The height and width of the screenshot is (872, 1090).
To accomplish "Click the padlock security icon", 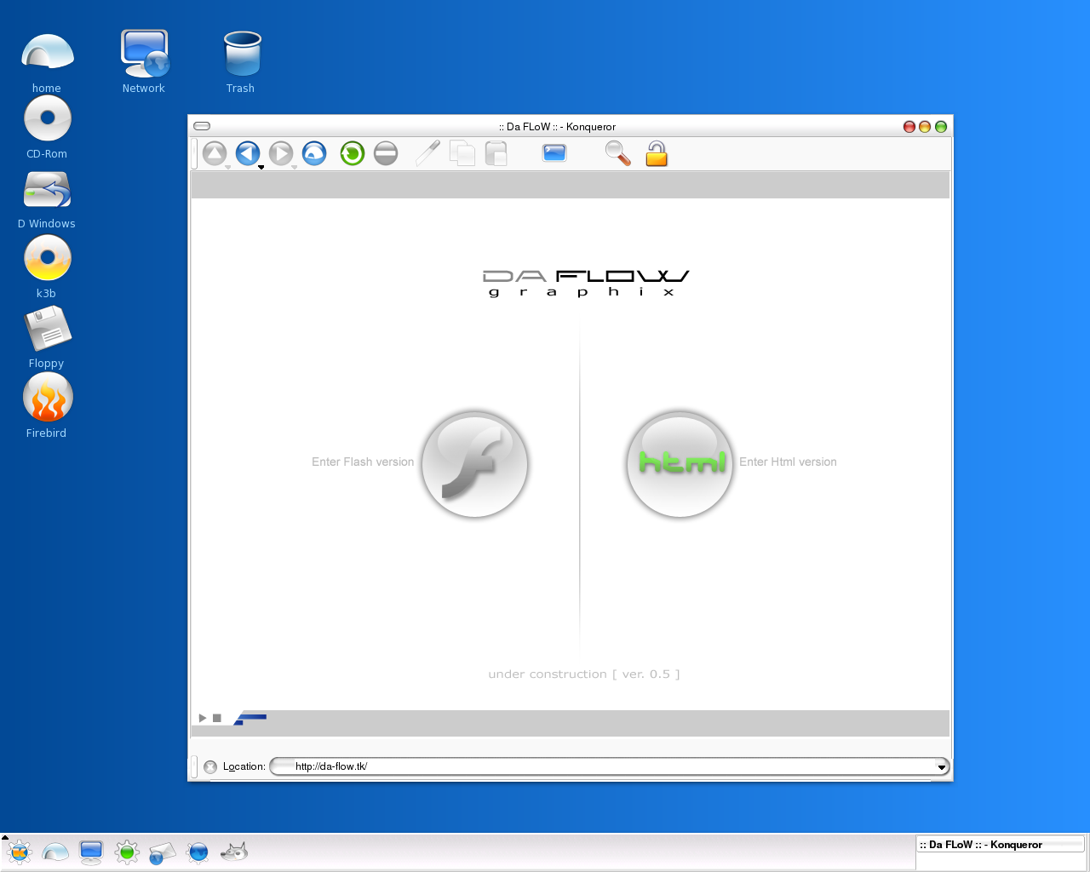I will [x=657, y=153].
